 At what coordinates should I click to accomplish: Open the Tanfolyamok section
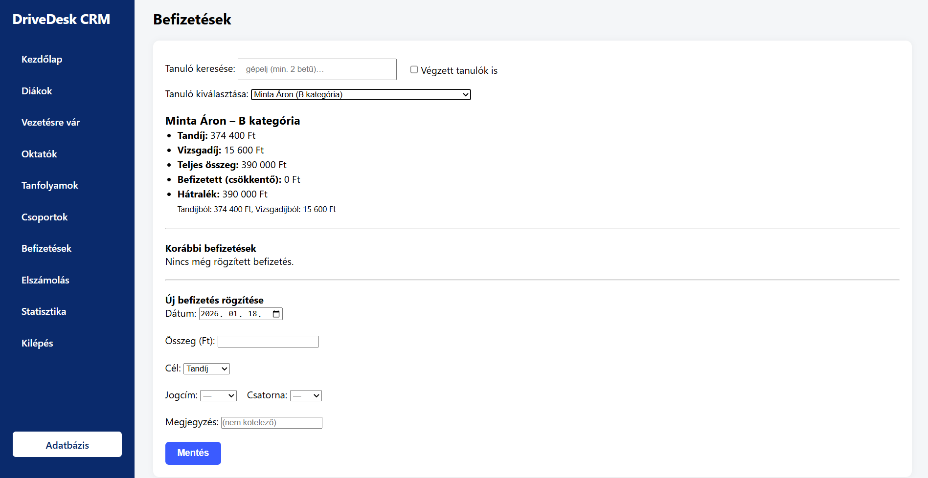(49, 185)
